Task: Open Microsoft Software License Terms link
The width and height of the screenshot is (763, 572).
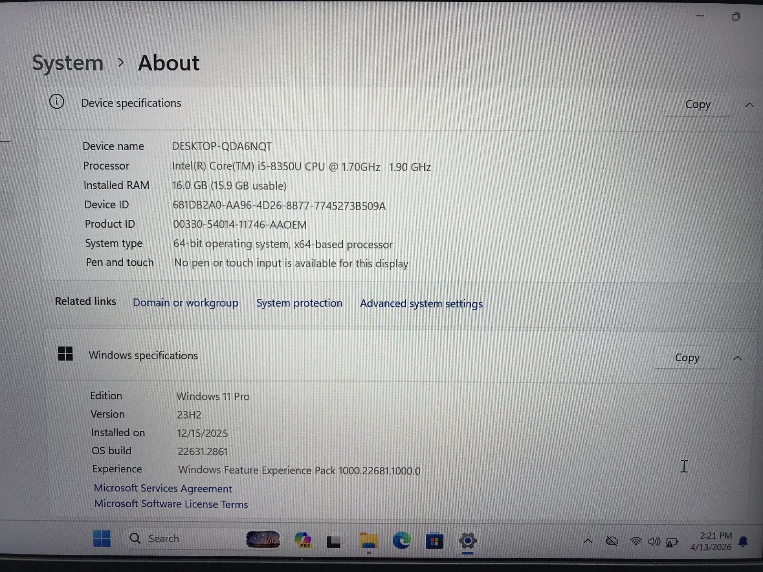Action: [171, 504]
